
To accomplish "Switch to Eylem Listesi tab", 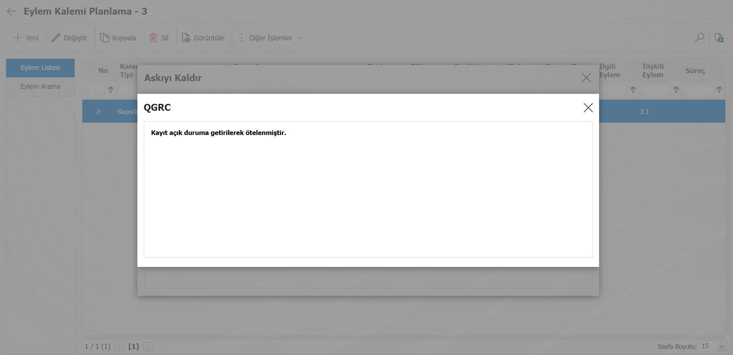I will point(40,68).
